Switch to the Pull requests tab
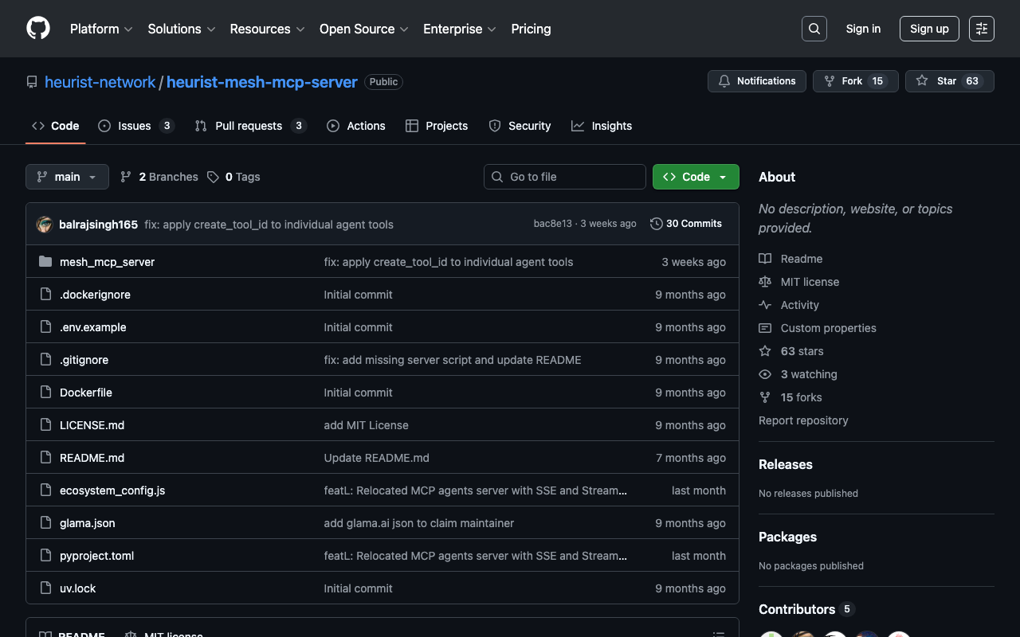Screen dimensions: 1020x637 249,126
